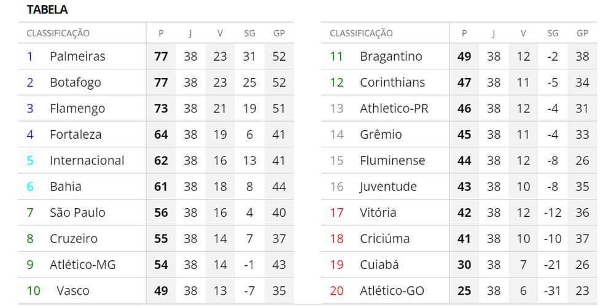The height and width of the screenshot is (307, 614).
Task: Select Fluminense team name
Action: [x=392, y=161]
